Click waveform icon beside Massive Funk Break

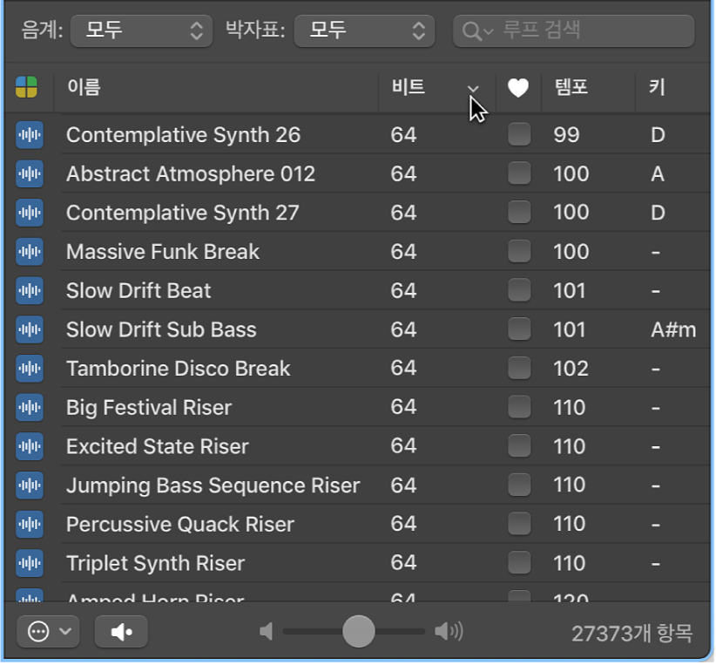pos(30,252)
